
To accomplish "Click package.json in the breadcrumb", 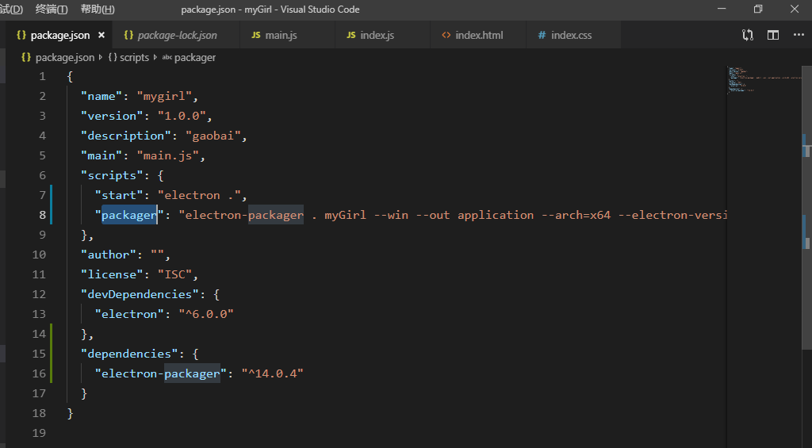I will pyautogui.click(x=65, y=58).
